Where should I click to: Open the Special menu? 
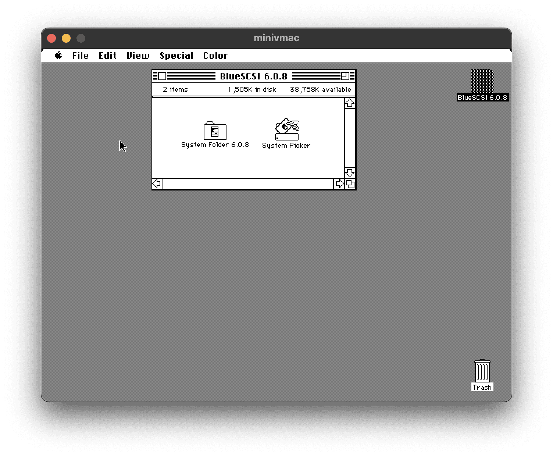tap(176, 56)
